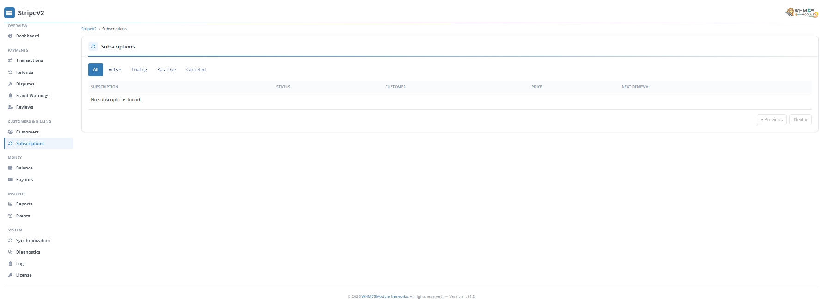Screen dimensions: 820x302
Task: Switch to the Active tab
Action: tap(115, 70)
